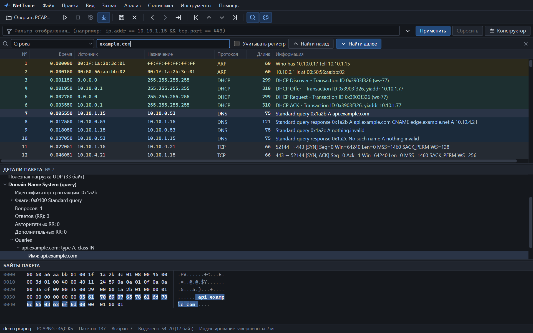Enable the 'Учитывать регистр' checkbox
This screenshot has width=533, height=333.
tap(237, 44)
